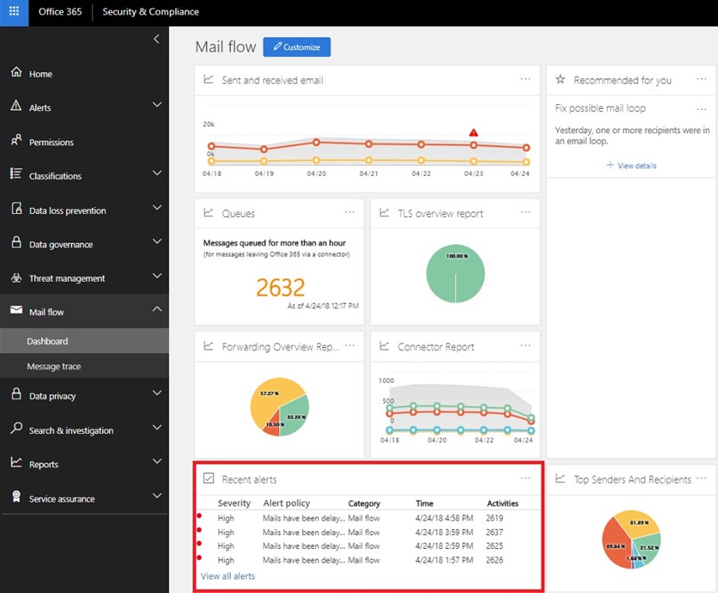Open the Office 365 app launcher grid
This screenshot has width=718, height=593.
14,11
